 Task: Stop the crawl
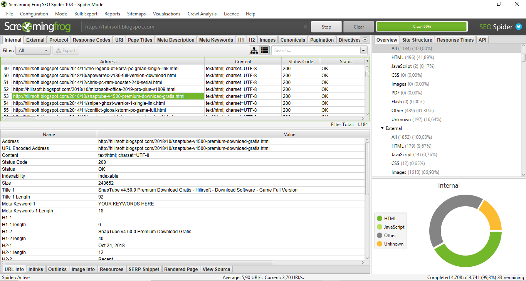[326, 27]
